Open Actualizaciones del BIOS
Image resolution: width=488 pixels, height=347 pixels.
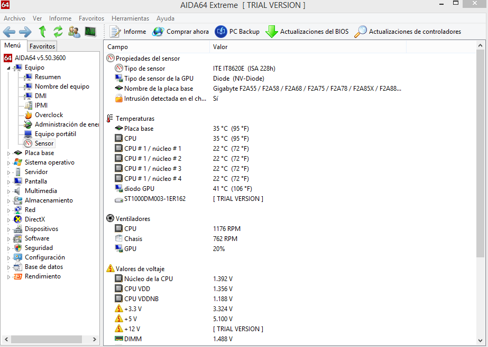tap(307, 32)
